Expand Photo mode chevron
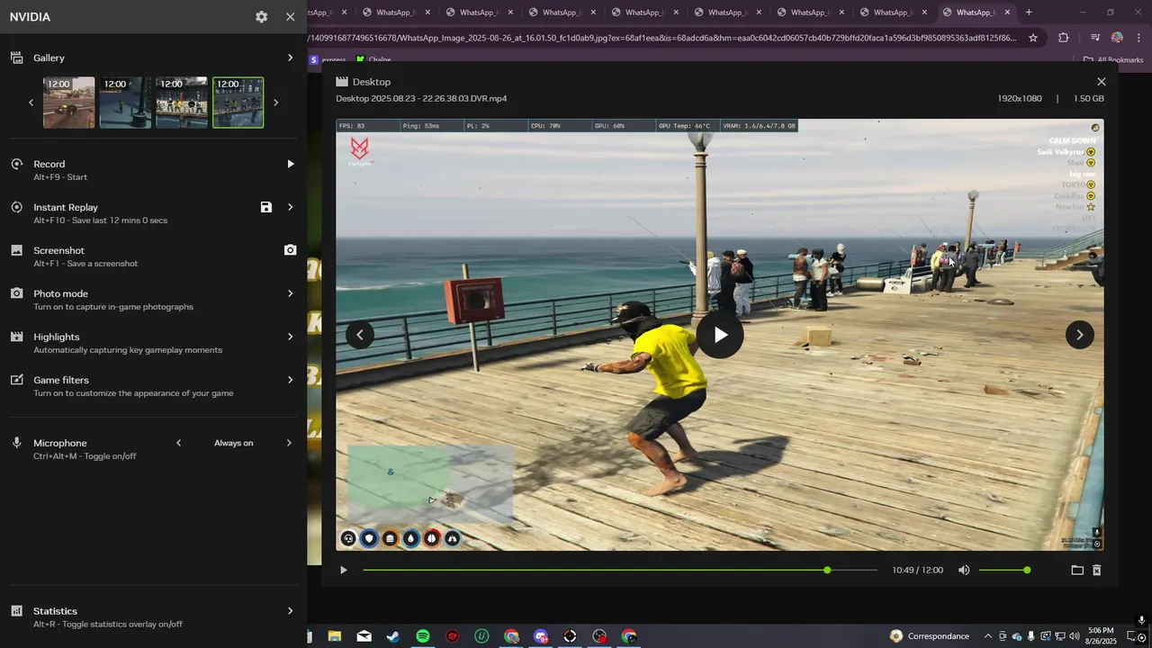This screenshot has height=648, width=1152. 290,293
